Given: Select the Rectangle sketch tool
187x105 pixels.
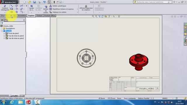Looking at the screenshot, I should point(12,9).
